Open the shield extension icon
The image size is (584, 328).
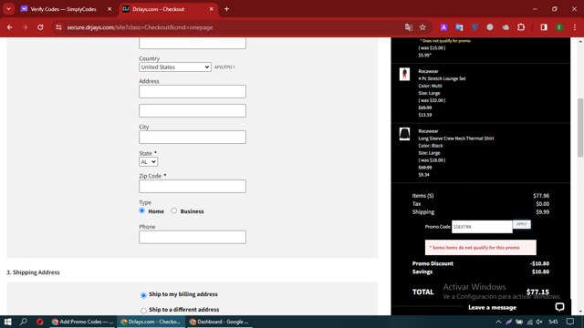point(474,27)
